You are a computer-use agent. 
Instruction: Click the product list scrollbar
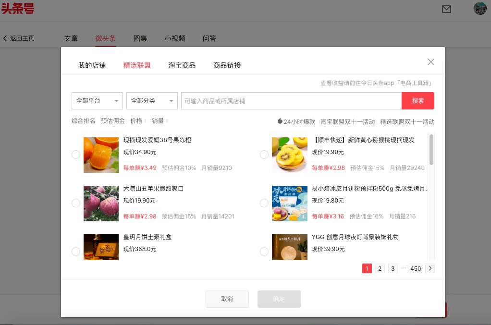tap(431, 149)
